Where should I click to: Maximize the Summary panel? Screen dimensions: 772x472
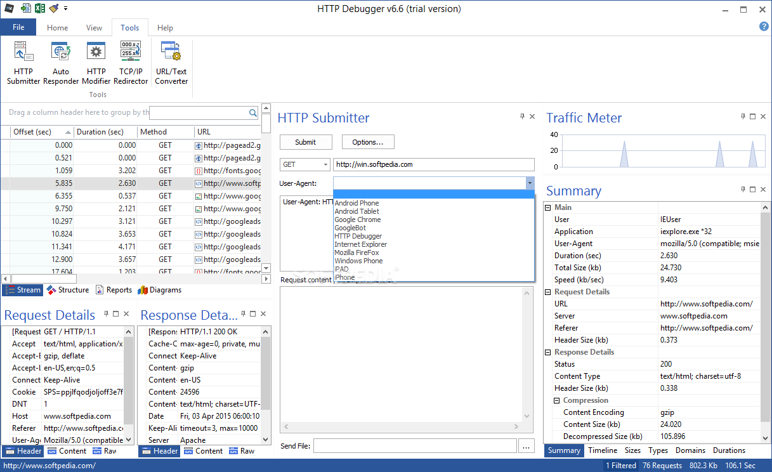tap(752, 189)
